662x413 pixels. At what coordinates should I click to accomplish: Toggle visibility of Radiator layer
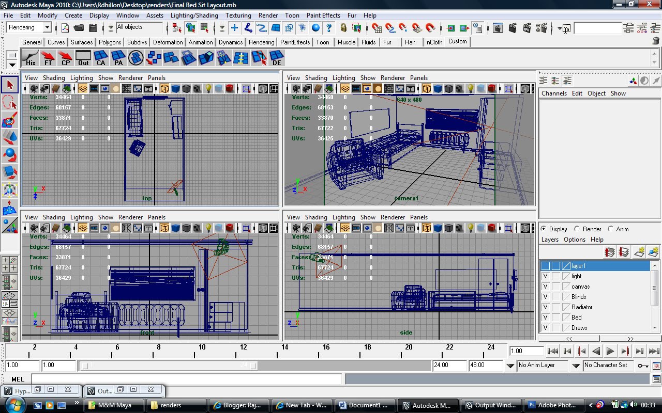[x=545, y=307]
